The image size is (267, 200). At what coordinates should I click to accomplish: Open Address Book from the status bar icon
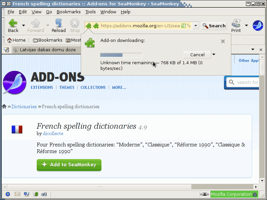tap(36, 194)
